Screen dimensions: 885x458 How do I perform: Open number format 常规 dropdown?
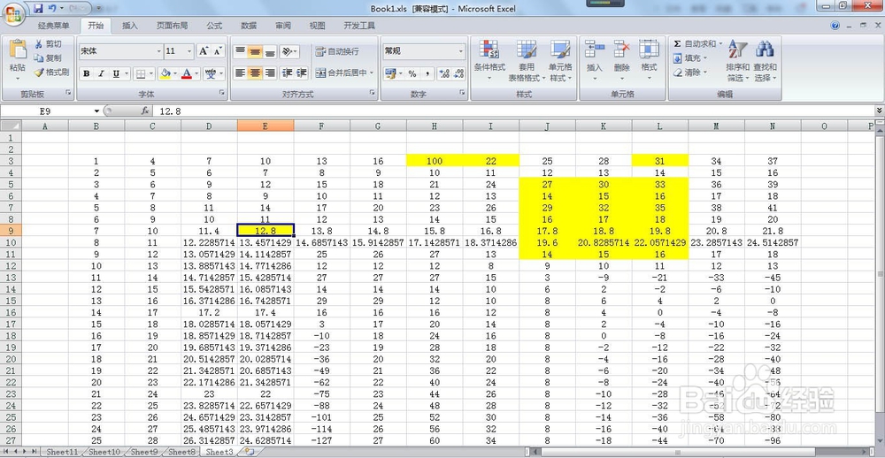[x=460, y=51]
